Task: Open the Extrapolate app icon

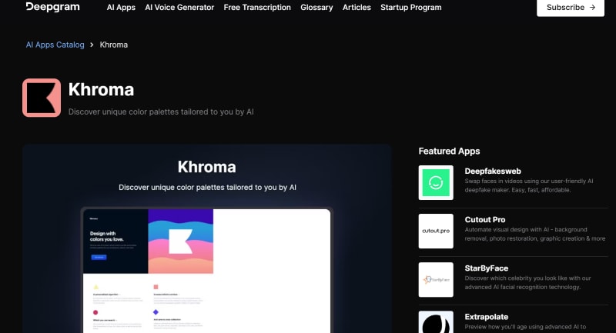Action: (x=436, y=322)
